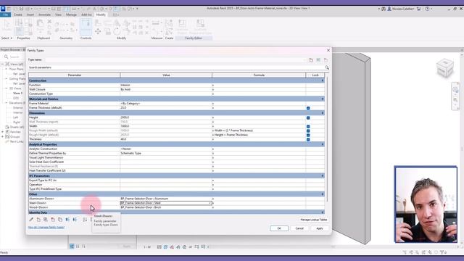Screen dimensions: 464x261
Task: Collapse the Materials and Finishes group
Action: tap(323, 99)
